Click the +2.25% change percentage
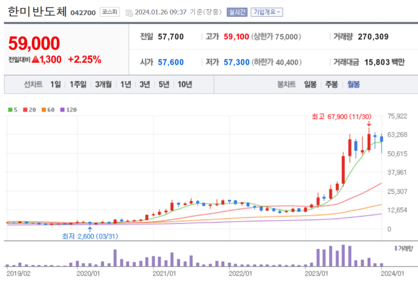This screenshot has height=284, width=418. pos(85,60)
